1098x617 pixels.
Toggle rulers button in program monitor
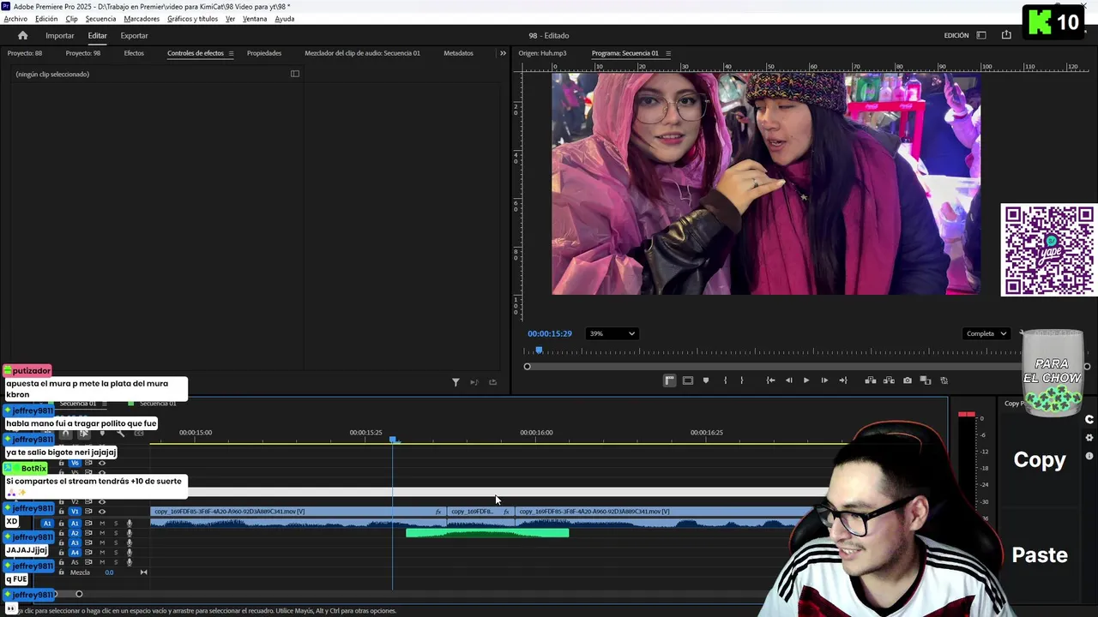(x=669, y=380)
